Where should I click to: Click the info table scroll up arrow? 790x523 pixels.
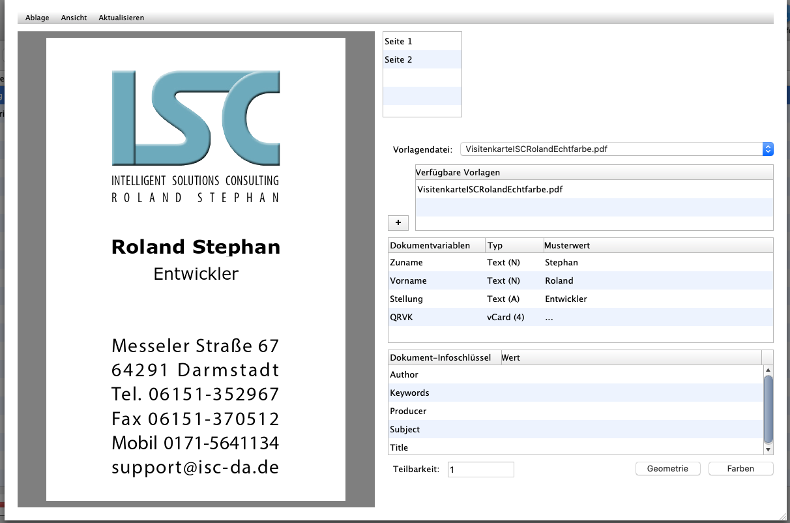click(768, 370)
